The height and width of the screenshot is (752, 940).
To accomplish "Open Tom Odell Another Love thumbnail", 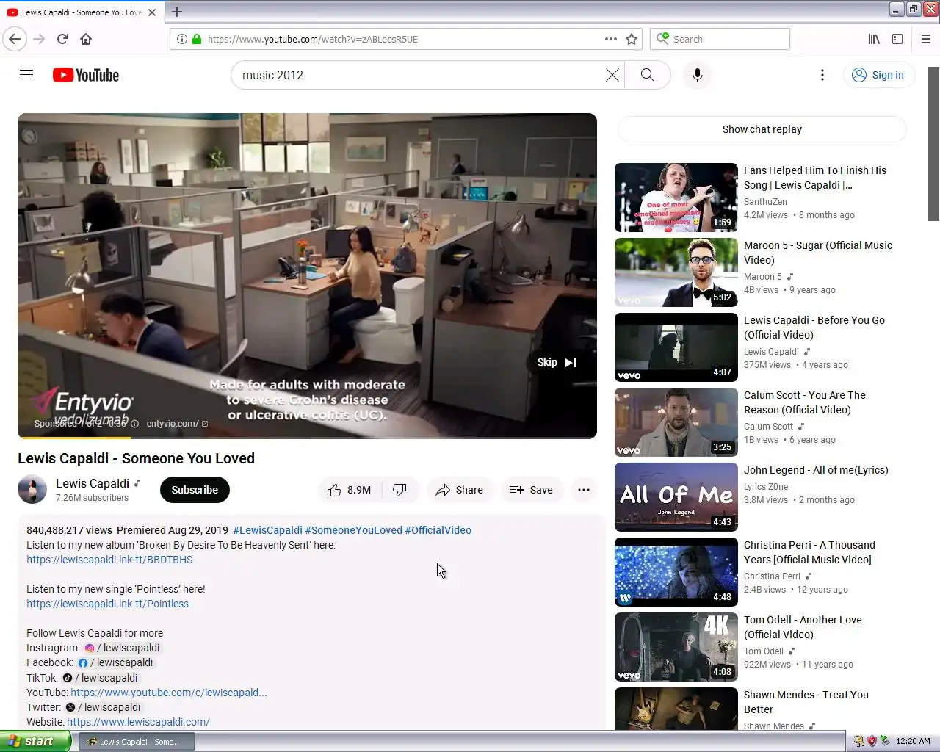I will [x=676, y=647].
